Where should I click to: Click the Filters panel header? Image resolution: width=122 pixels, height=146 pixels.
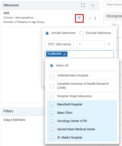pos(23,111)
